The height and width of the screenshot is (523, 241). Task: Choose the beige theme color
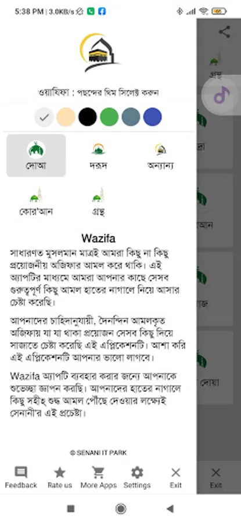[x=66, y=117]
